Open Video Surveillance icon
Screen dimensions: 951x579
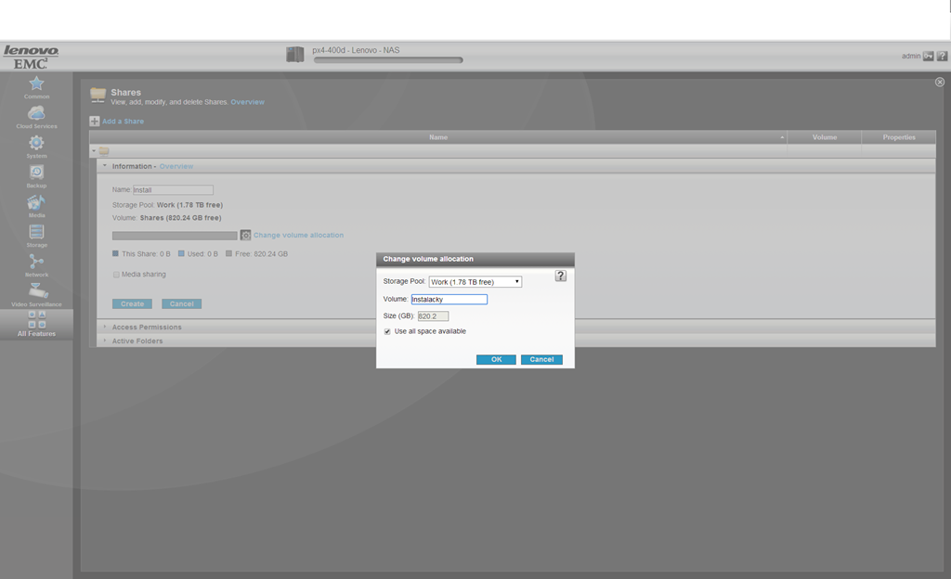coord(36,293)
